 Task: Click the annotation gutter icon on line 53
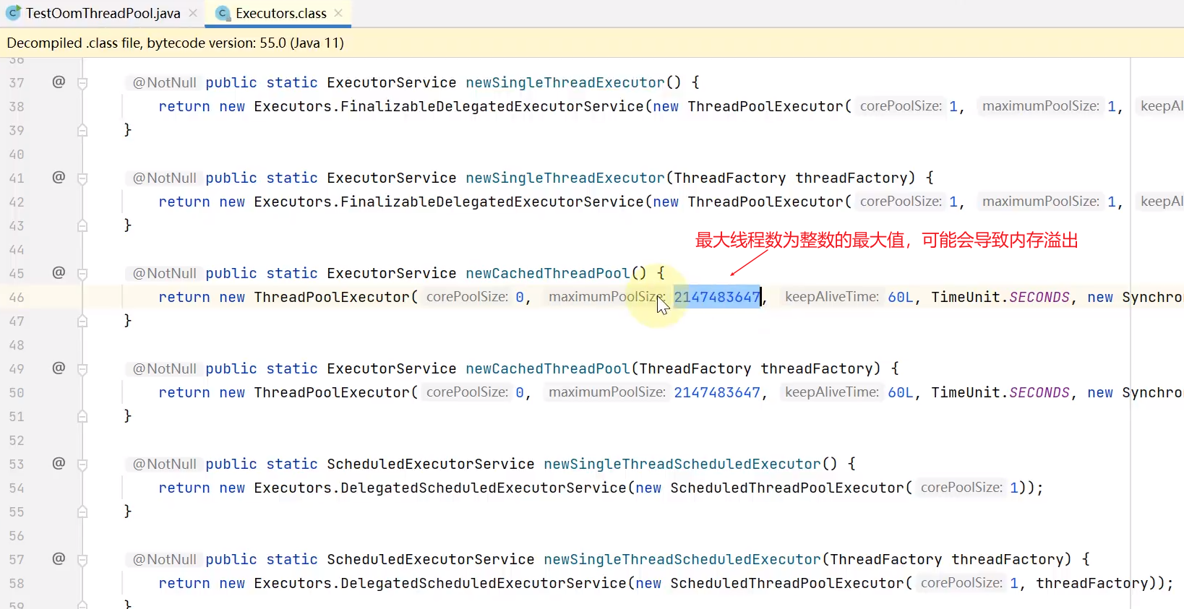(x=59, y=463)
